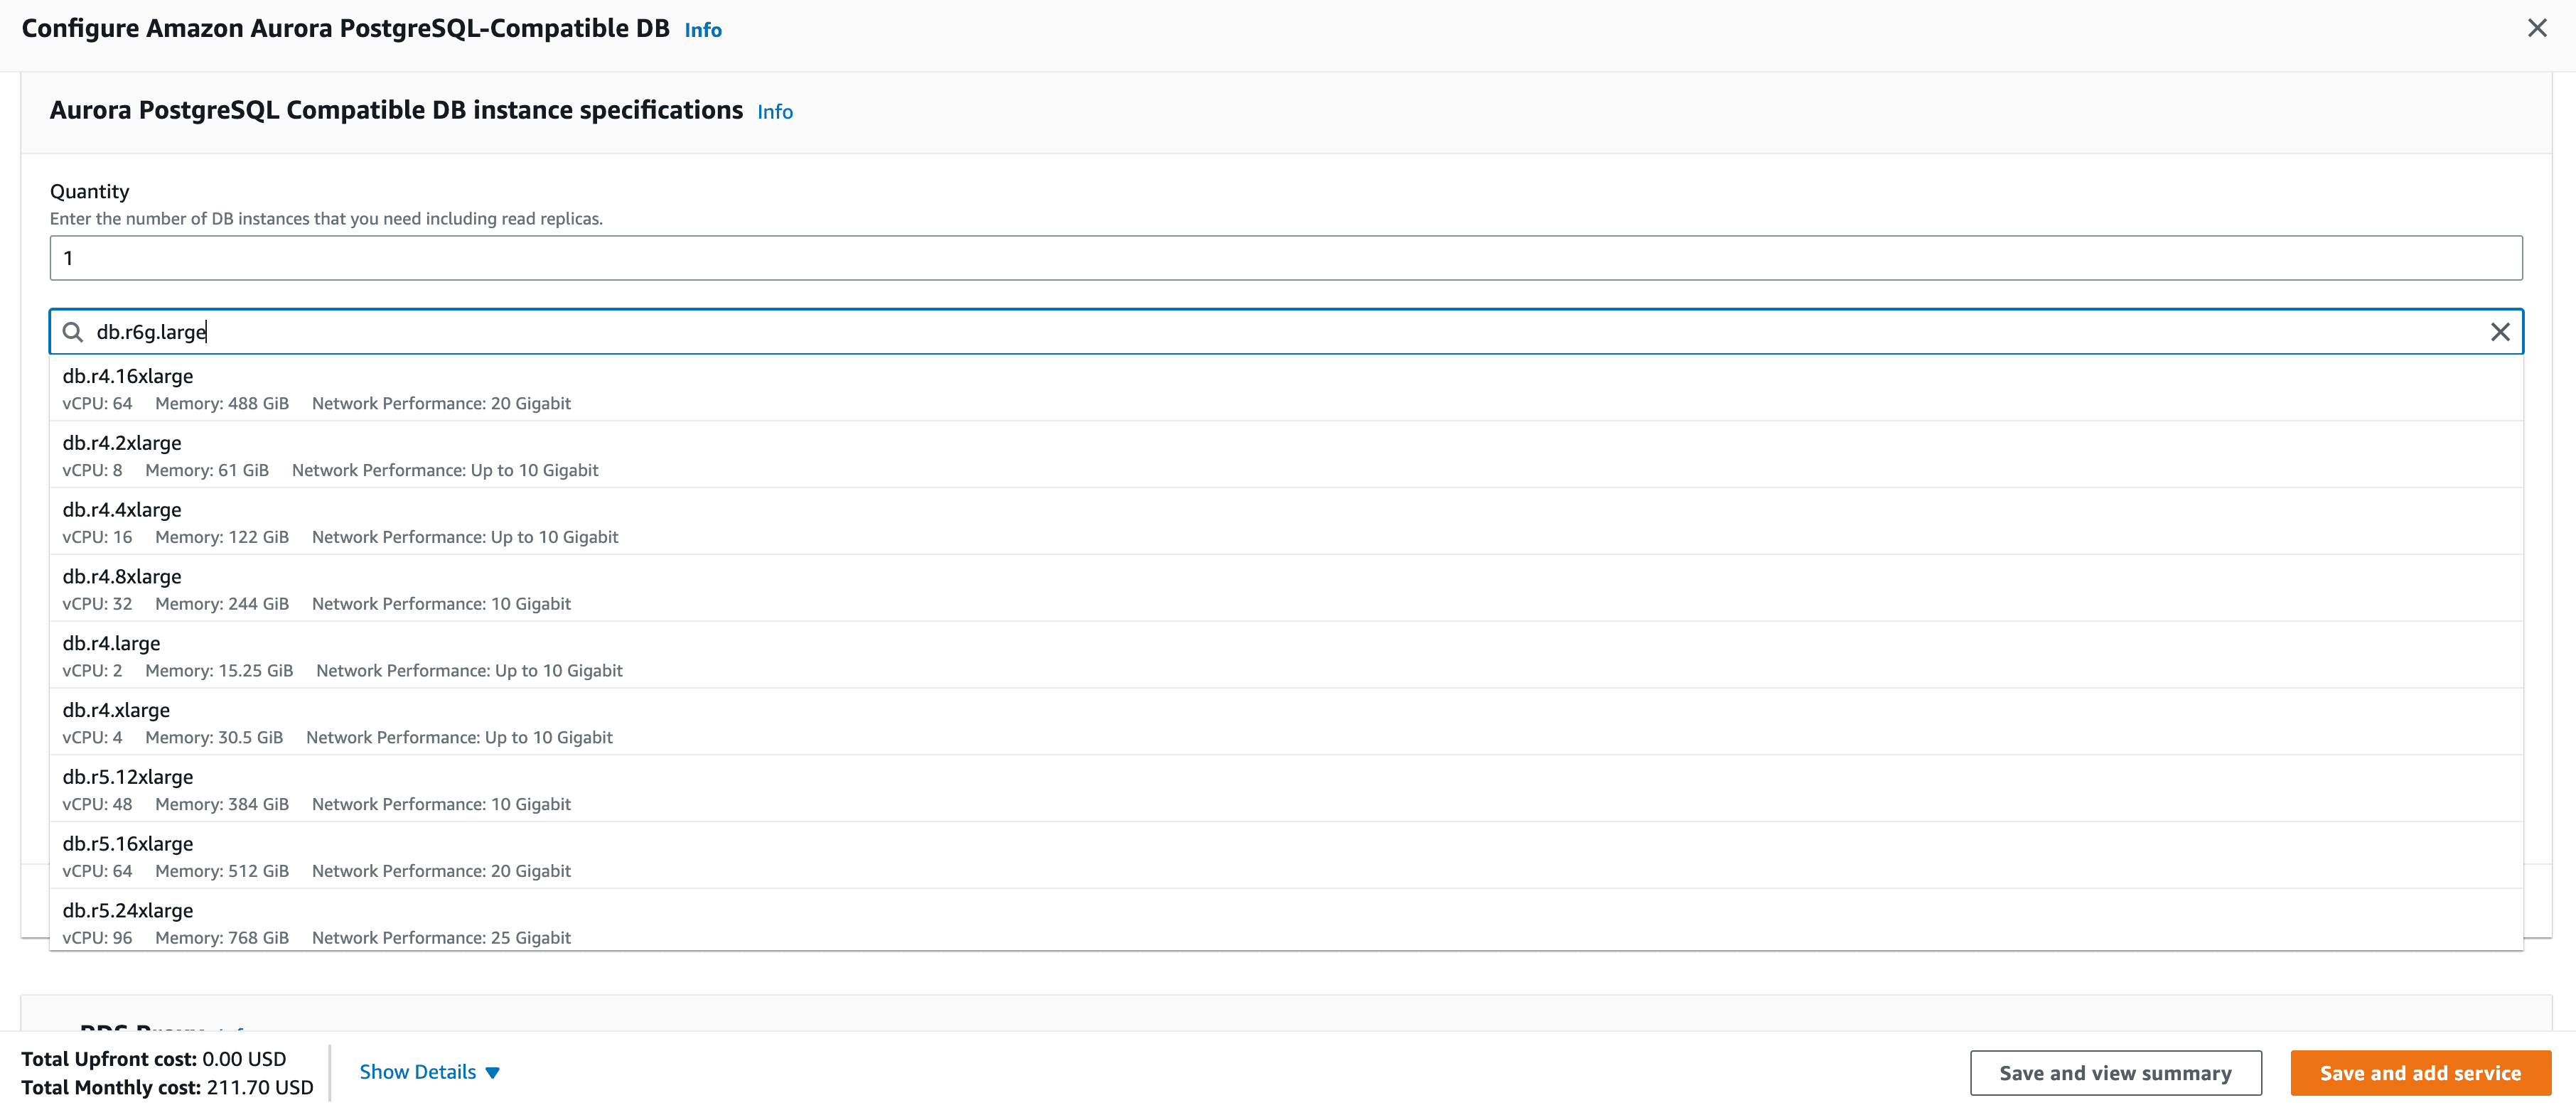Open the Info link for DB instance specifications

774,111
